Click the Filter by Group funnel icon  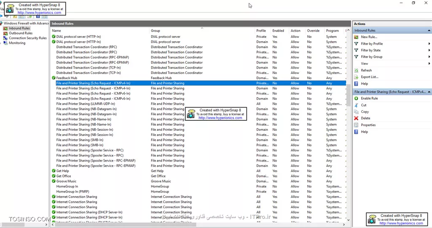tap(356, 57)
